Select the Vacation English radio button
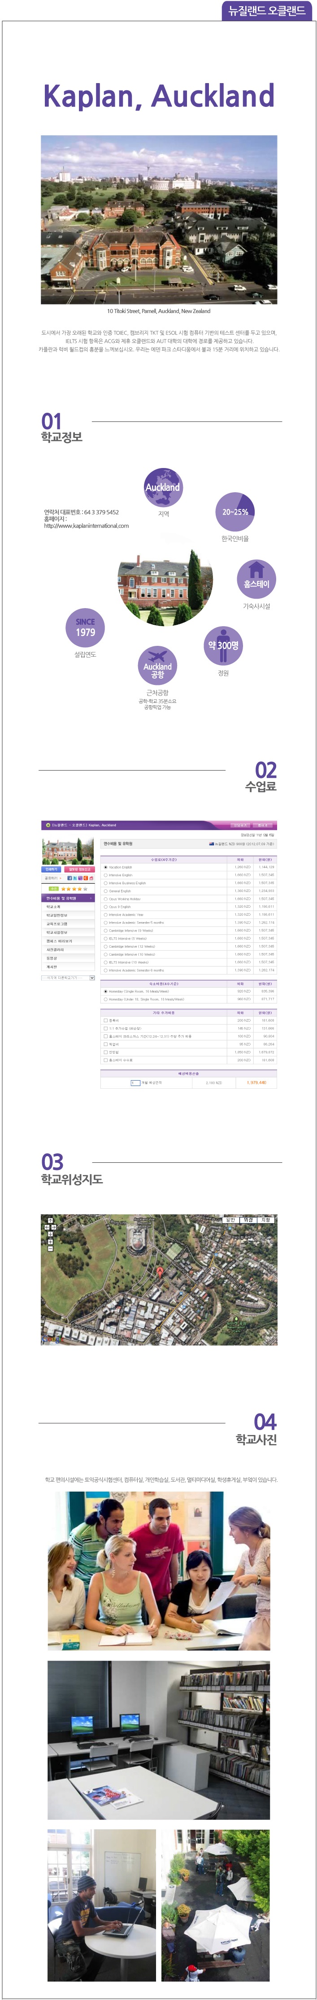 [x=105, y=867]
